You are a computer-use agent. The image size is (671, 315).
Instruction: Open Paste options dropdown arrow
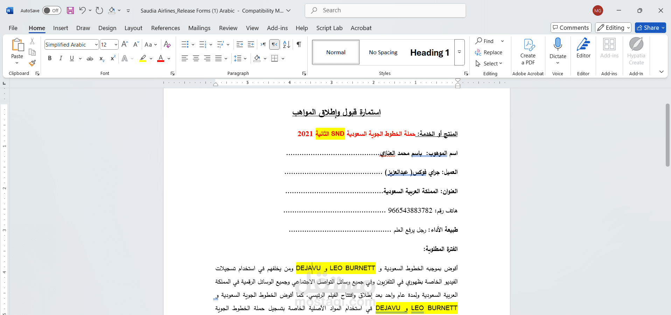click(17, 63)
